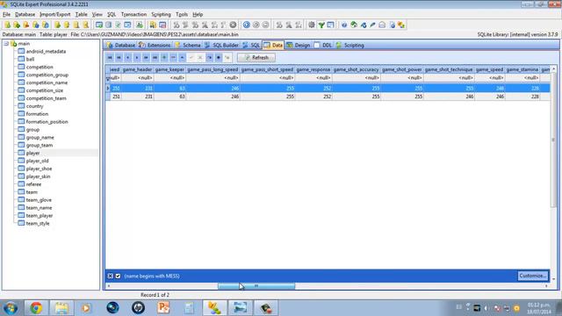
Task: Click the green web update toolbar icon
Action: (x=354, y=25)
